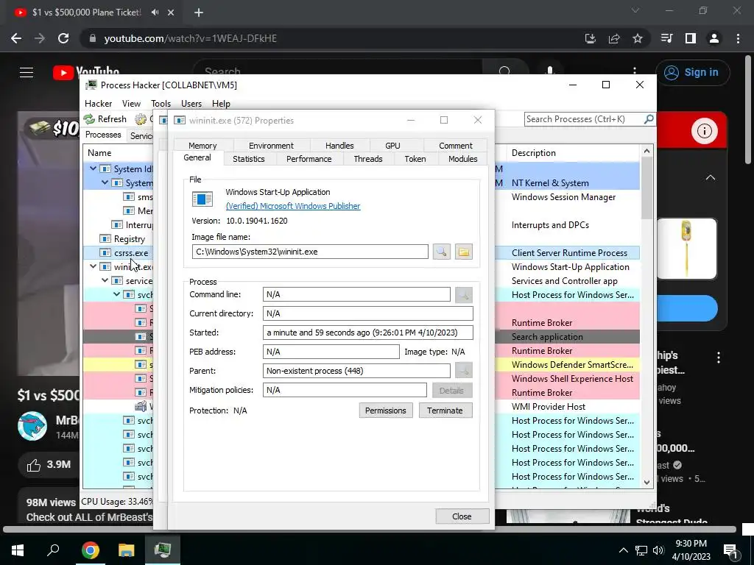Click the YouTube logo

pyautogui.click(x=86, y=73)
